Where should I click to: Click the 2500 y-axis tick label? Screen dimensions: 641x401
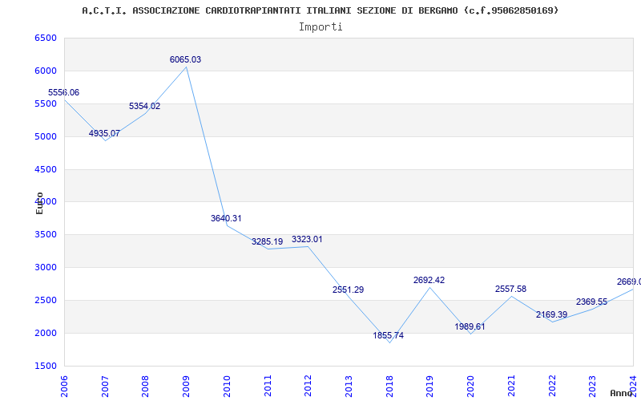[x=45, y=300]
